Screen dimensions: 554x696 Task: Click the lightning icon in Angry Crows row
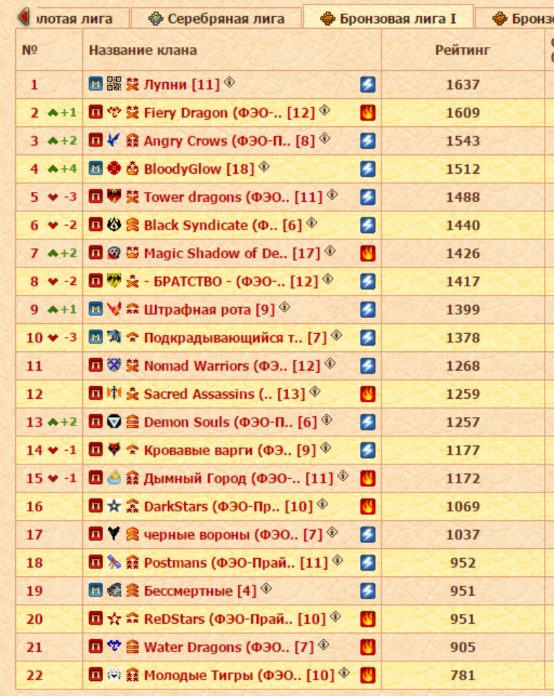368,141
